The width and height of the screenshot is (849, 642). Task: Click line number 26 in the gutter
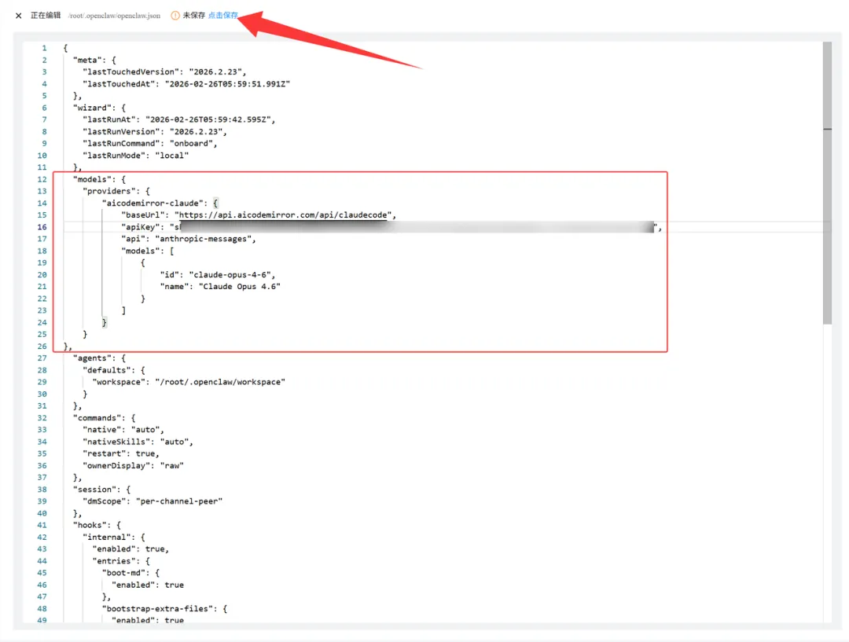(42, 346)
